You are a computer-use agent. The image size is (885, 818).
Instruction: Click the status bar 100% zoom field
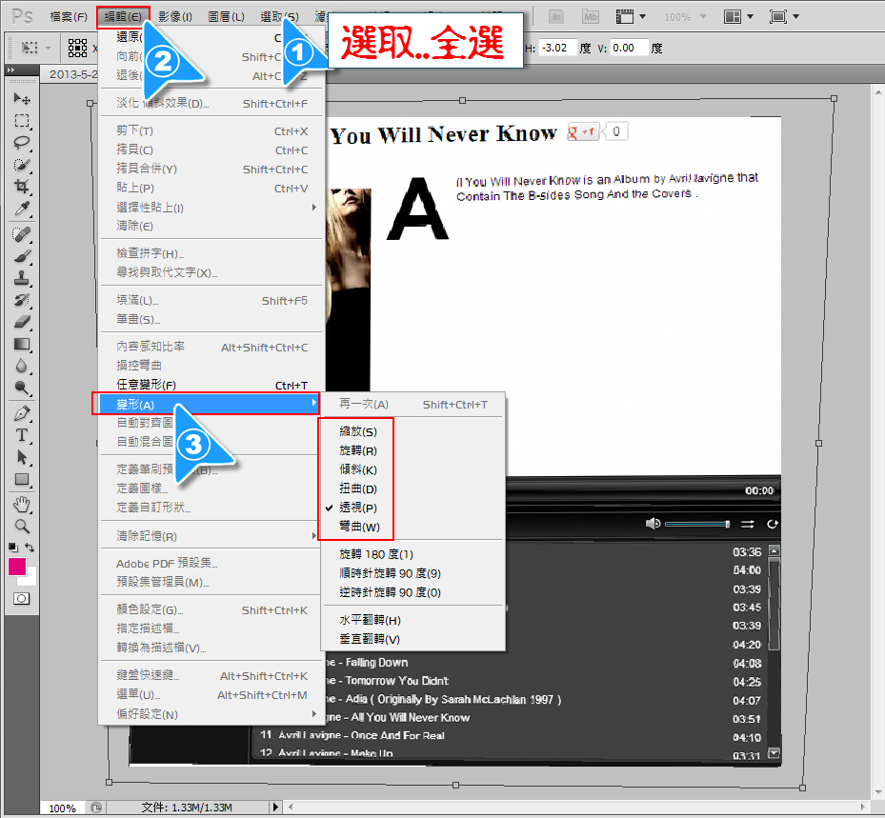(62, 808)
